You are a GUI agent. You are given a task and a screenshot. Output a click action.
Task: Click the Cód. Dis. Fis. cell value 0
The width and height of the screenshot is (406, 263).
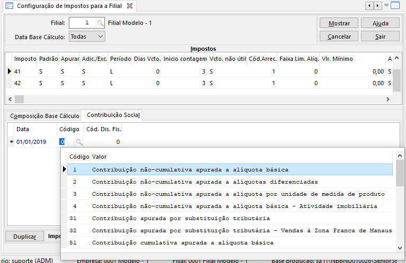[x=103, y=142]
